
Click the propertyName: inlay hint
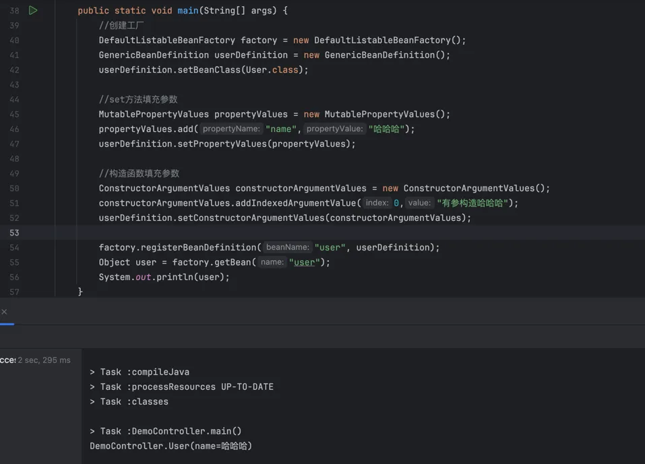(x=231, y=129)
